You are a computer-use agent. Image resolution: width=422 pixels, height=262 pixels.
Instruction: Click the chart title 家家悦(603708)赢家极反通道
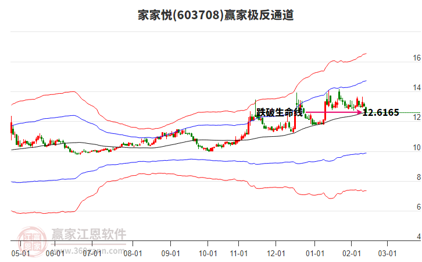[x=216, y=15]
